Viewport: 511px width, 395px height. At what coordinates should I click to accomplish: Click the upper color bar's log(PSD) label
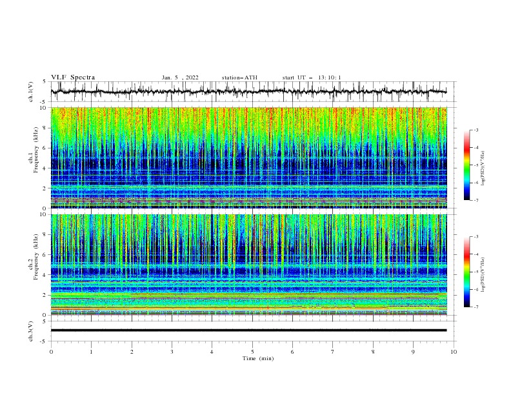coord(483,168)
